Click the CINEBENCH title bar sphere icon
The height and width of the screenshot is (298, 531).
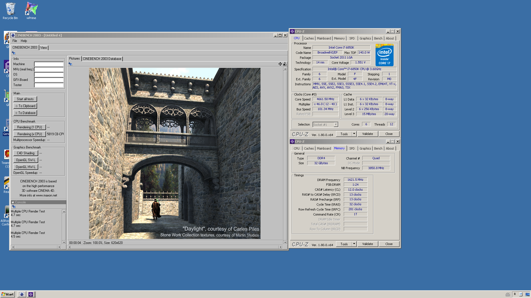tap(13, 35)
